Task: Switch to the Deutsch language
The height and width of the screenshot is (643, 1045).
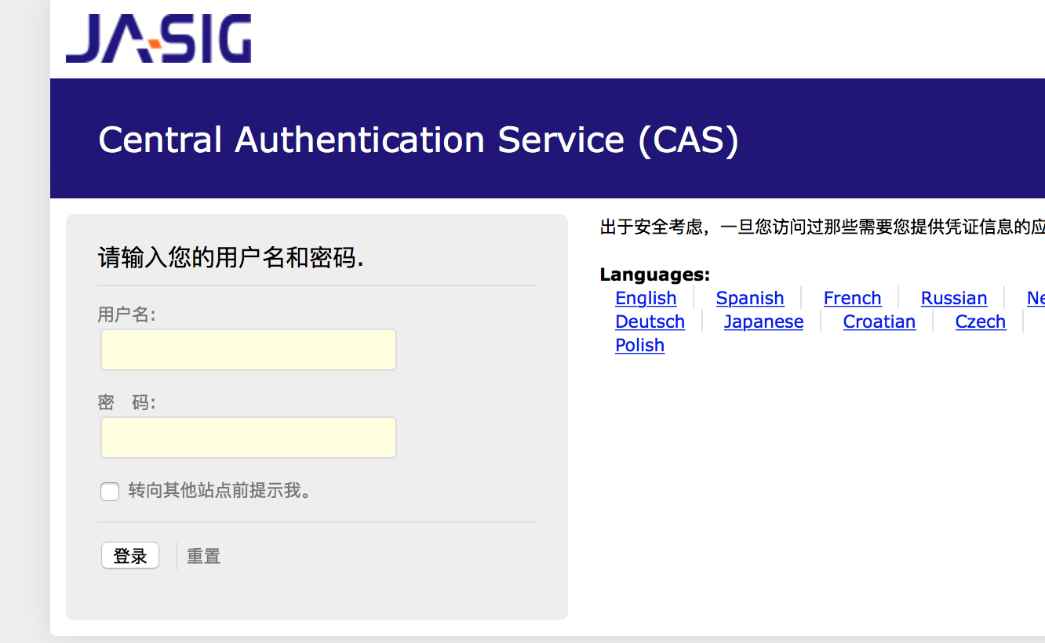Action: [650, 321]
